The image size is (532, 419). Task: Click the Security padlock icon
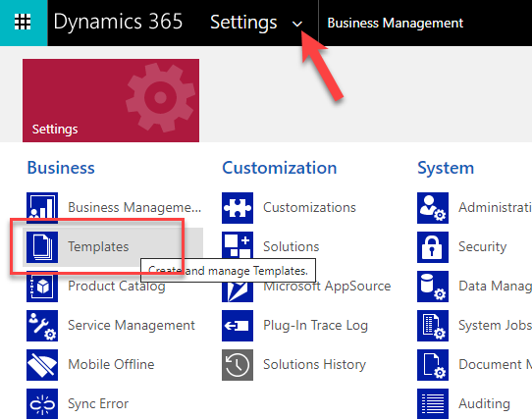point(433,247)
